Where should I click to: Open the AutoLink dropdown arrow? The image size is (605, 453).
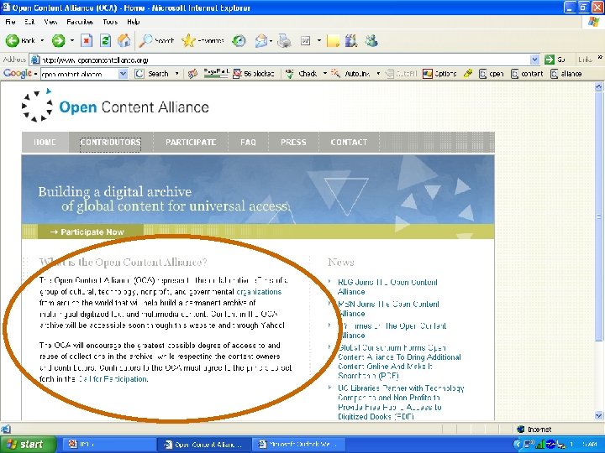[378, 74]
